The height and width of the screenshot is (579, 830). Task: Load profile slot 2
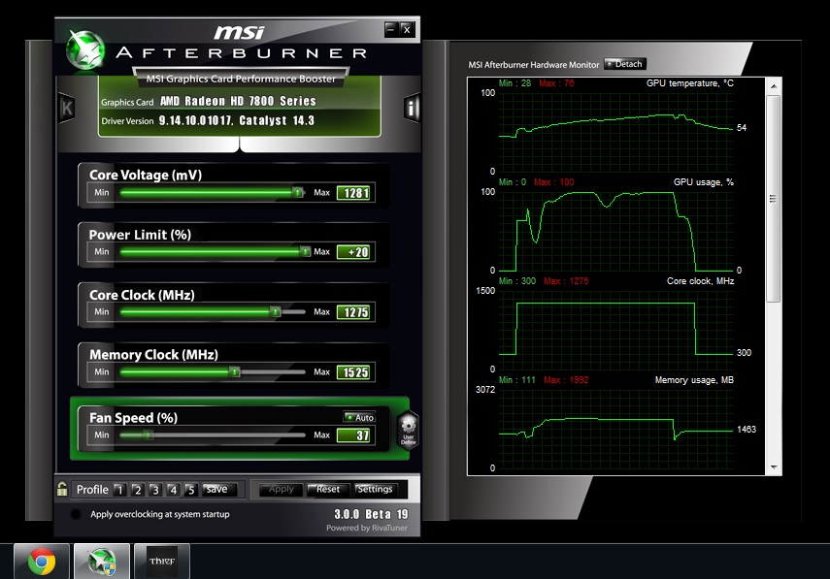click(x=138, y=490)
